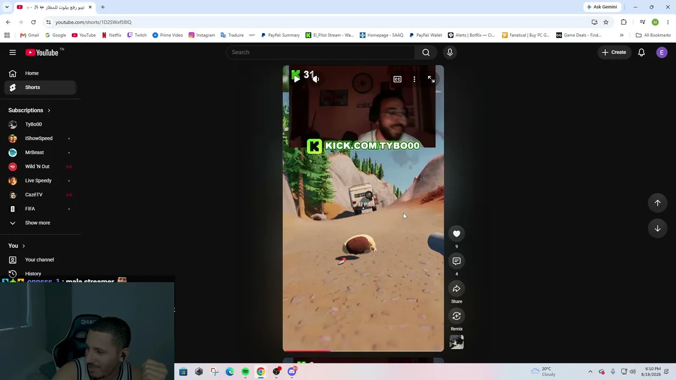Screen dimensions: 676x380
Task: Toggle closed captions on the Short
Action: point(397,79)
